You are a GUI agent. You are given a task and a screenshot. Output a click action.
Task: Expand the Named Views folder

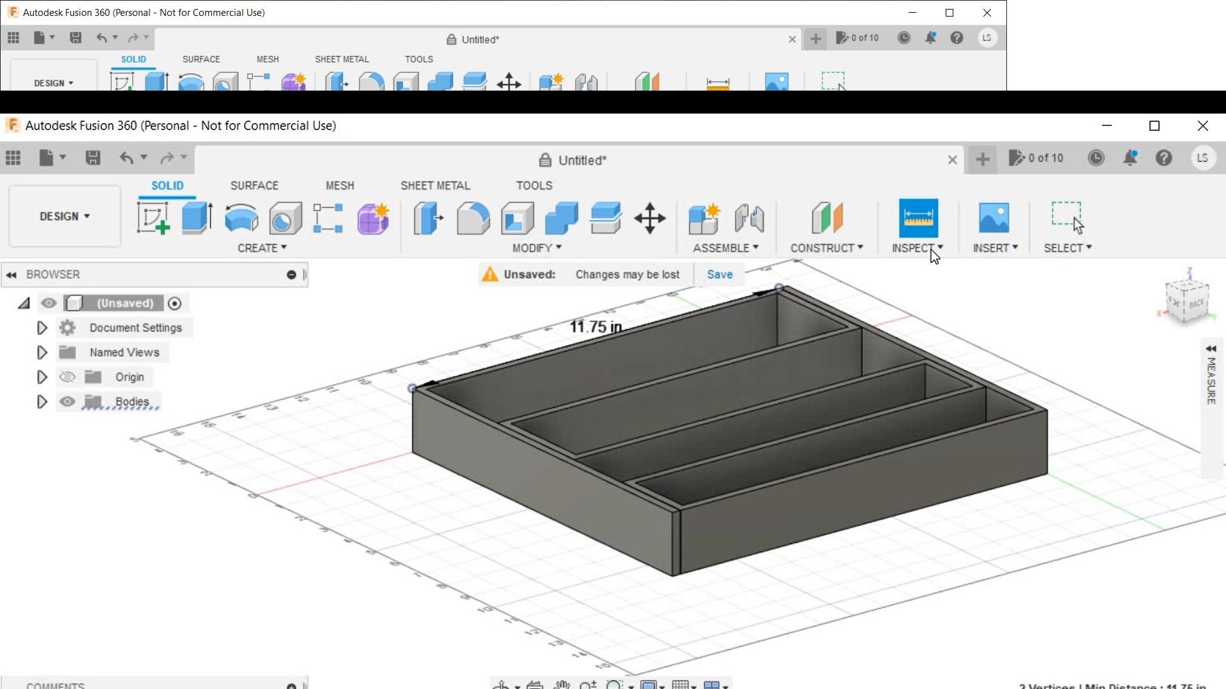(42, 352)
